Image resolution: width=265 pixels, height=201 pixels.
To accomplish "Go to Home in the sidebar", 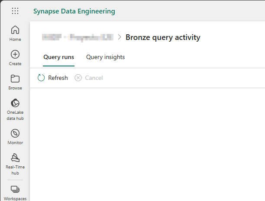I will click(15, 33).
